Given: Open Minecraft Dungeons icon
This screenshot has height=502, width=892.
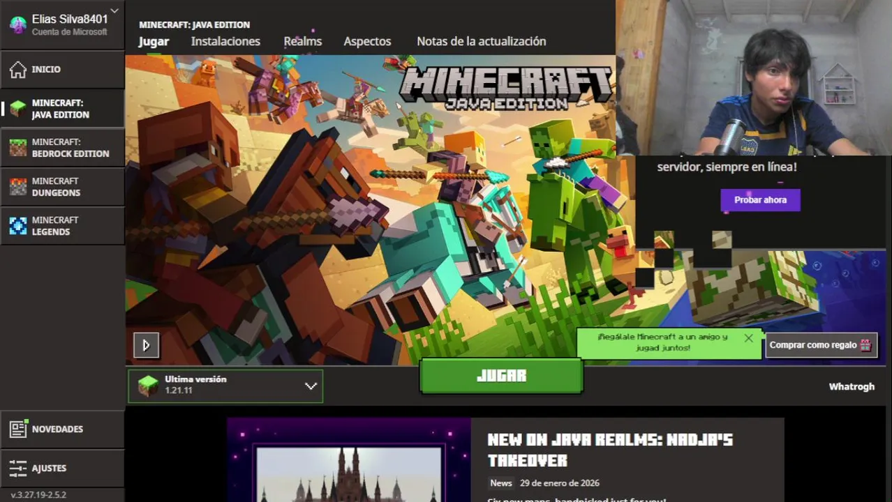Looking at the screenshot, I should (x=18, y=187).
